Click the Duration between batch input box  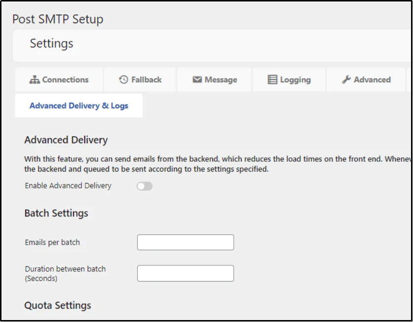[185, 273]
